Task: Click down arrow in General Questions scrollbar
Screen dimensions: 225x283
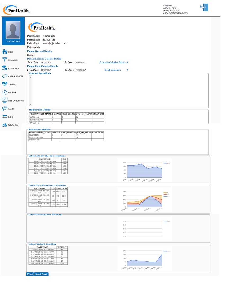Action: [x=30, y=105]
